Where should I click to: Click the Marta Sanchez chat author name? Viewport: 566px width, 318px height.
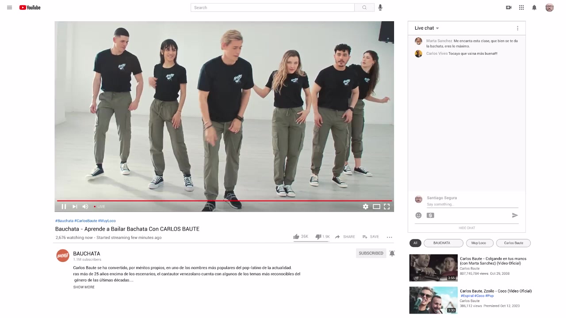click(x=439, y=41)
